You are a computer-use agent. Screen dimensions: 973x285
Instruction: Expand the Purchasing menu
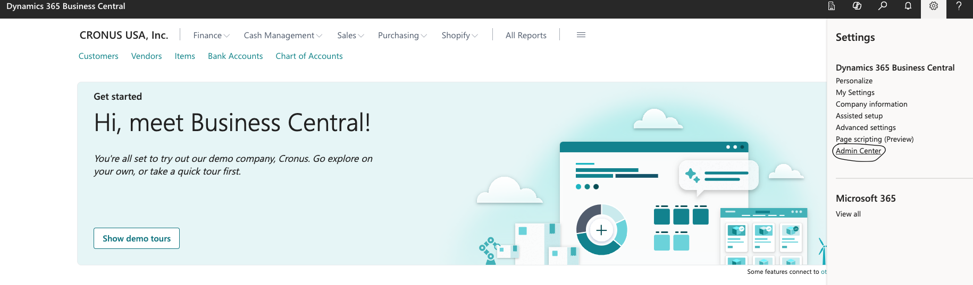[402, 36]
